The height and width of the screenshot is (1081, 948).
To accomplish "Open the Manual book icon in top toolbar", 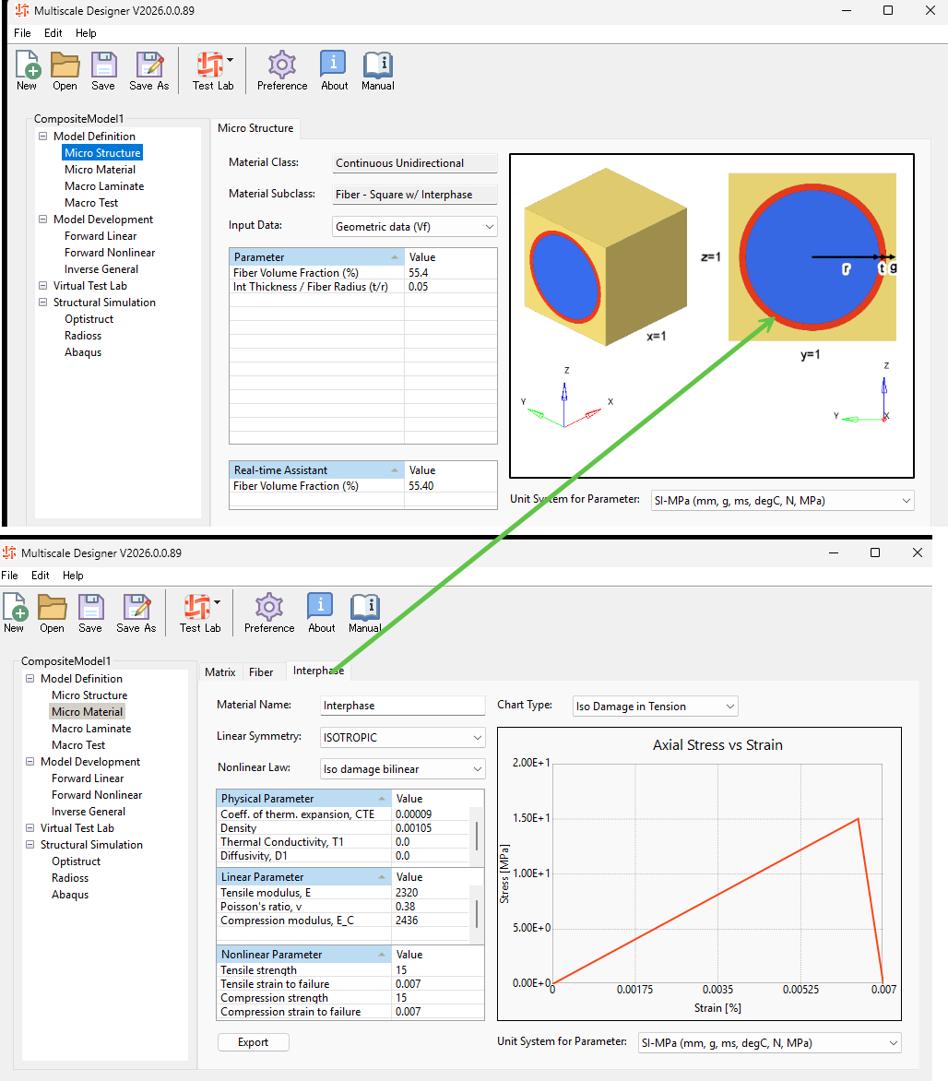I will point(378,70).
